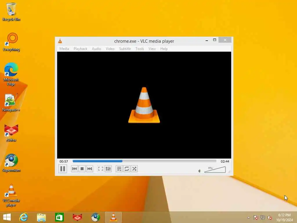Click VLC window resize grip
297x223 pixels.
(229, 171)
